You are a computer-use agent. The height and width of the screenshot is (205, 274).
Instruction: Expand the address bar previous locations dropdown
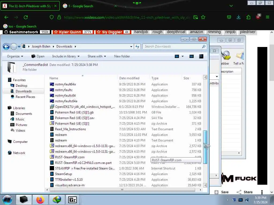(131, 46)
